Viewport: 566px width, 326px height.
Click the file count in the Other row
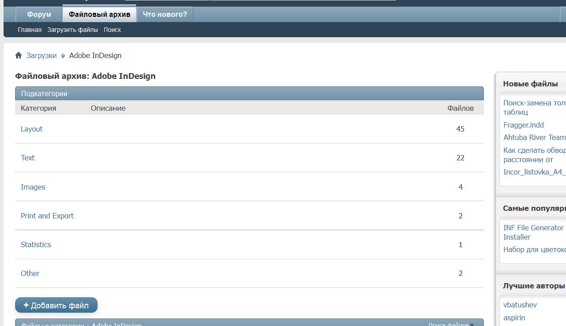pos(460,273)
